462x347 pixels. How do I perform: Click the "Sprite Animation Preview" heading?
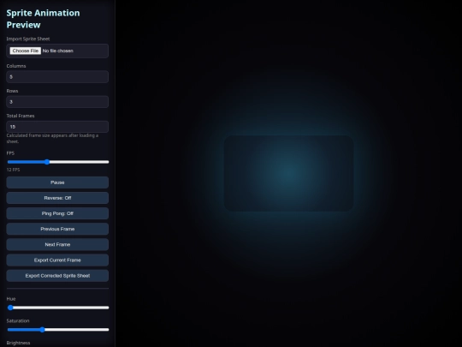tap(43, 19)
